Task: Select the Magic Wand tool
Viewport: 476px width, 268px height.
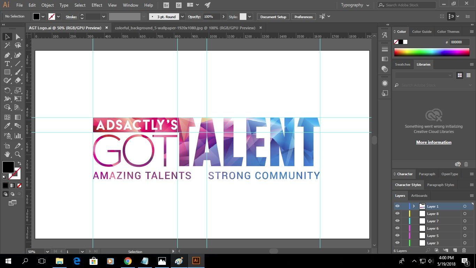Action: pos(7,45)
